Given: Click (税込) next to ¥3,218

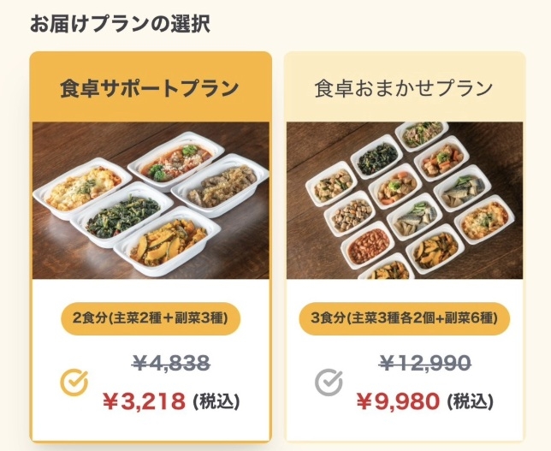Looking at the screenshot, I should tap(216, 401).
